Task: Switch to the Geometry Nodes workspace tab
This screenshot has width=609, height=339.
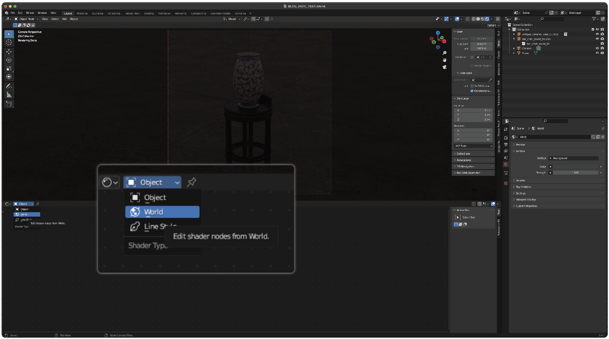Action: (220, 14)
